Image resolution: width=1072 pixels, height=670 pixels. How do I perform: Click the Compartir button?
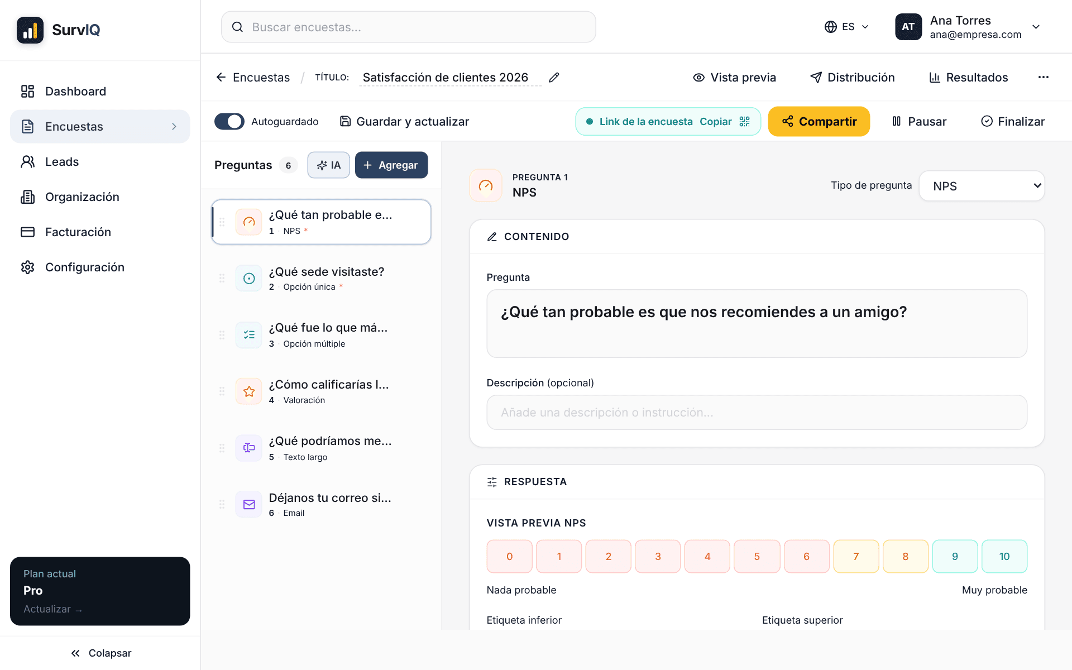click(819, 122)
